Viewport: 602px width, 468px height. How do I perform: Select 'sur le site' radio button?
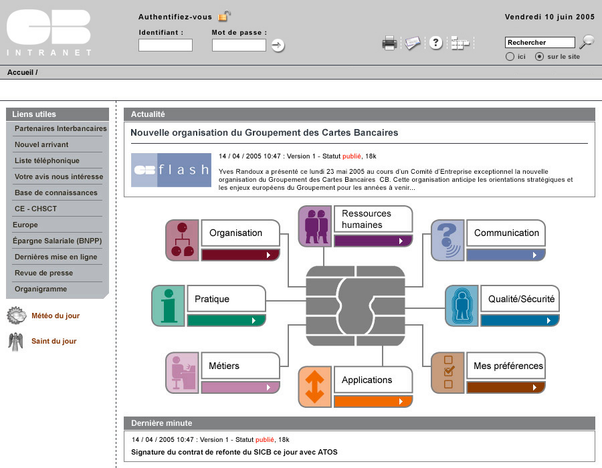[x=539, y=56]
